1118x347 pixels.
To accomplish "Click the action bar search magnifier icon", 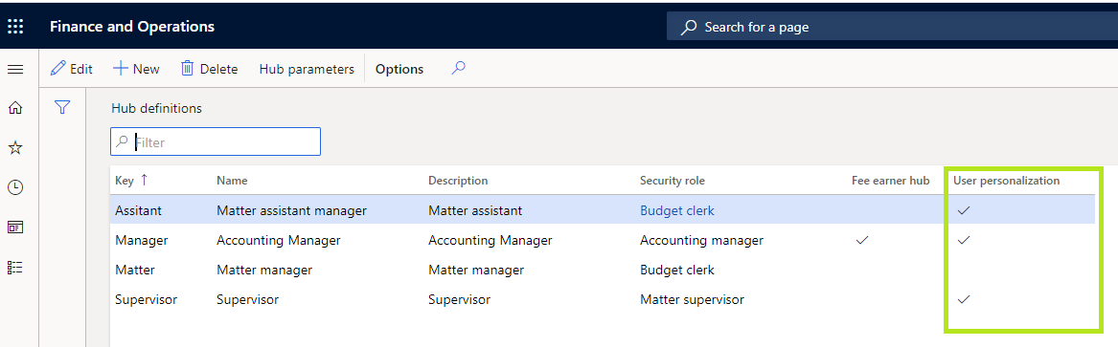I will pos(459,68).
